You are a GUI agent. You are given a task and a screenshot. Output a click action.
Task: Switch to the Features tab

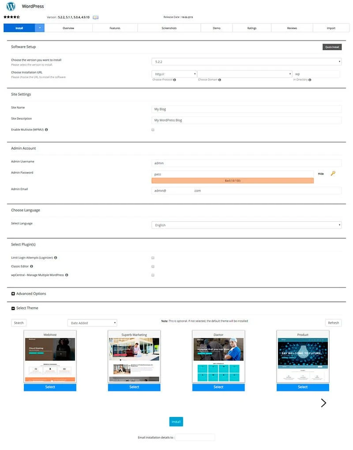[115, 28]
